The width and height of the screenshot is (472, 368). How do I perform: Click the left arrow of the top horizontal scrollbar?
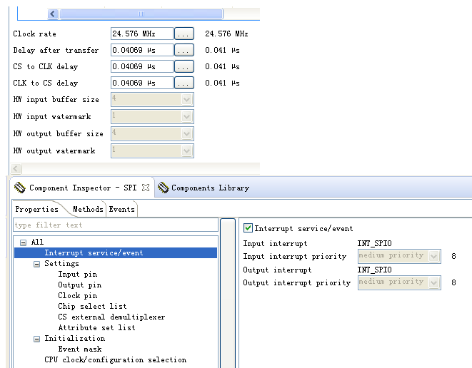coord(53,14)
